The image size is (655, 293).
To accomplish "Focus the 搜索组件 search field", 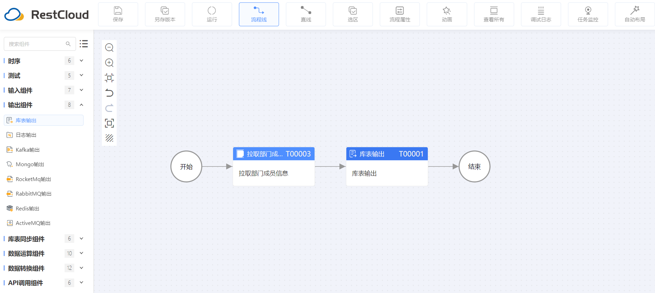I will (40, 44).
